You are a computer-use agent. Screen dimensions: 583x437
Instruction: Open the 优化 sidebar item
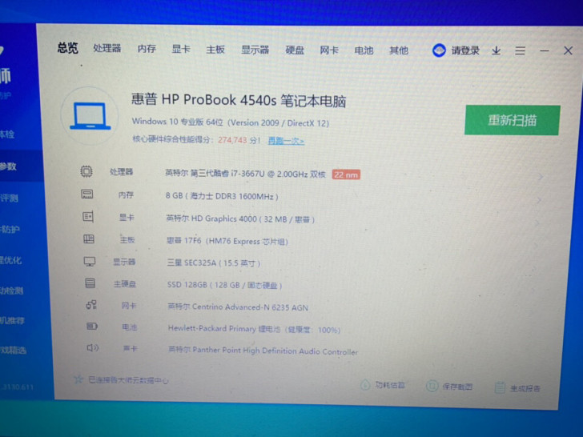point(10,260)
